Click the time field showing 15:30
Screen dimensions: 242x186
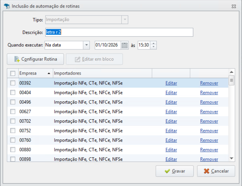(x=144, y=45)
